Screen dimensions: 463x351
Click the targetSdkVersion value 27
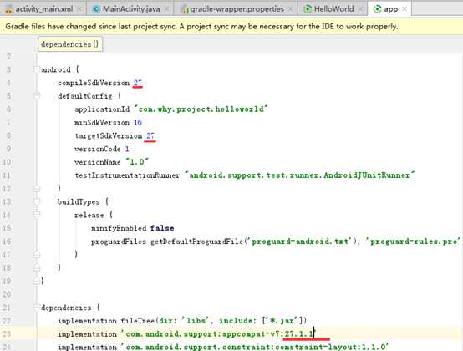click(x=150, y=135)
